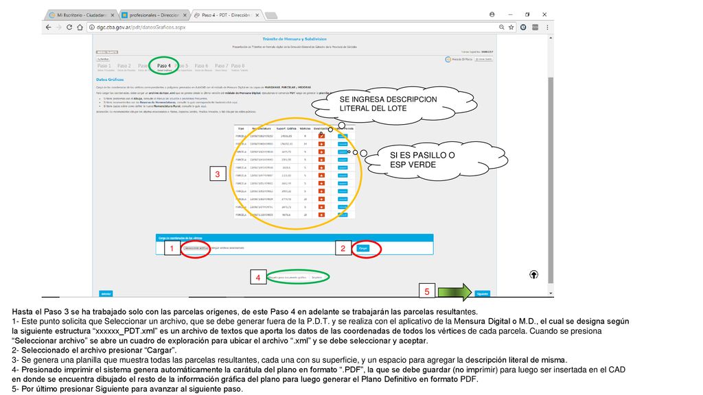Screen dimensions: 703x395
Task: Select Paso 7 step
Action: pyautogui.click(x=221, y=67)
